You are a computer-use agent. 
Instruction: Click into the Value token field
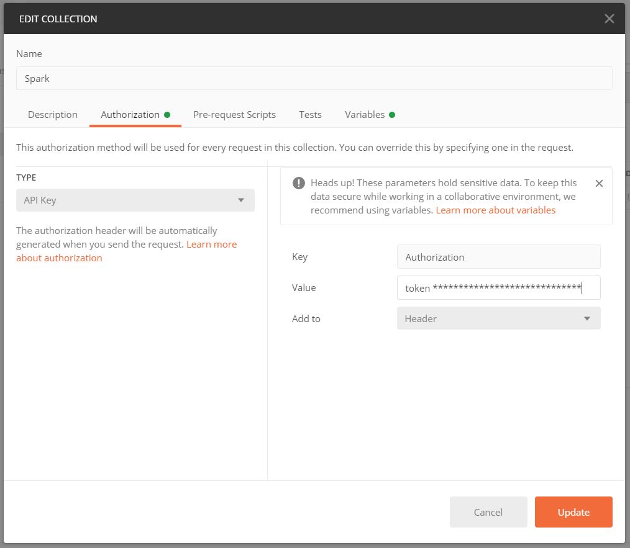point(498,288)
